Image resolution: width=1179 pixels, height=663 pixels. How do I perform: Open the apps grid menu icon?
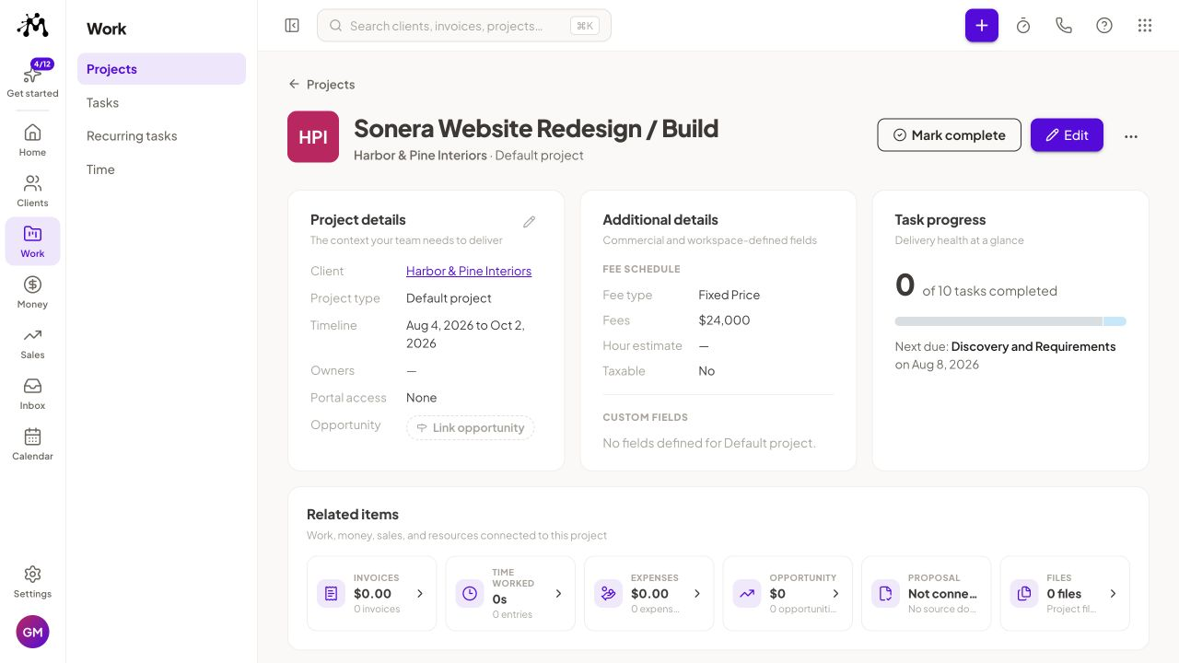pos(1145,26)
